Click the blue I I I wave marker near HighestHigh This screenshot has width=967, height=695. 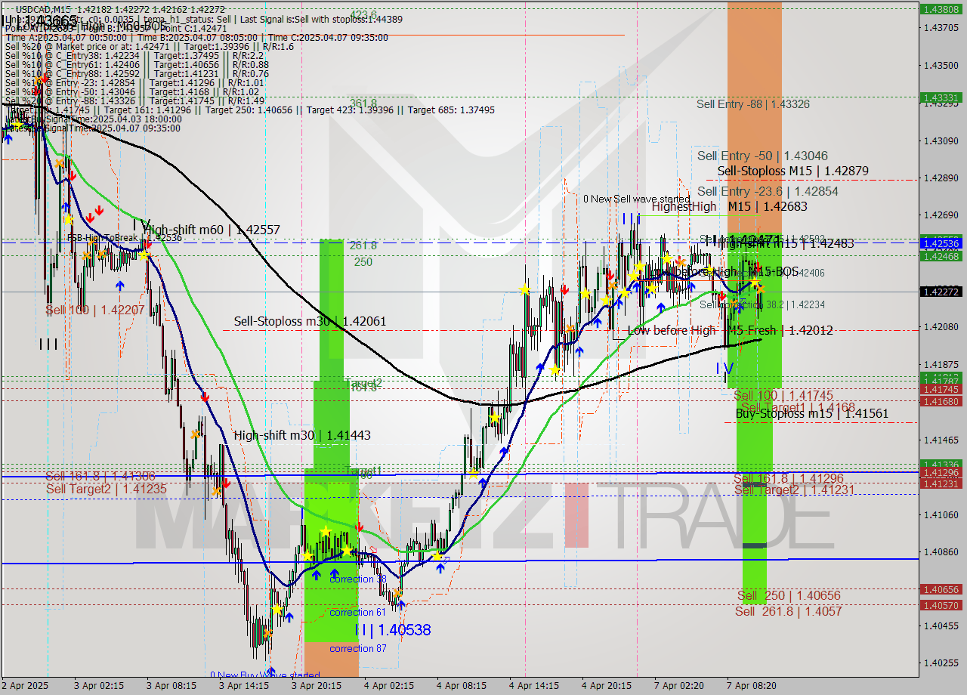click(632, 220)
